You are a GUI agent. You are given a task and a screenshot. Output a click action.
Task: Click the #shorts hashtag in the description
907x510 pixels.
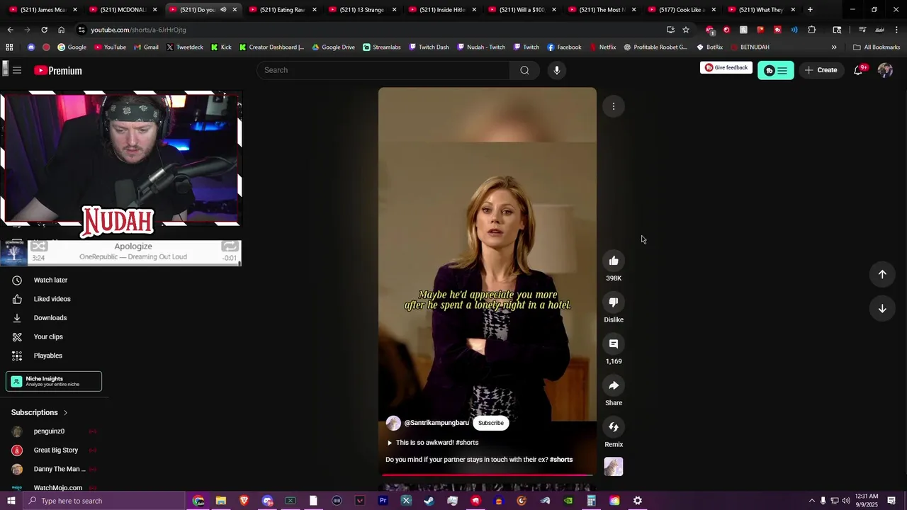tap(561, 460)
